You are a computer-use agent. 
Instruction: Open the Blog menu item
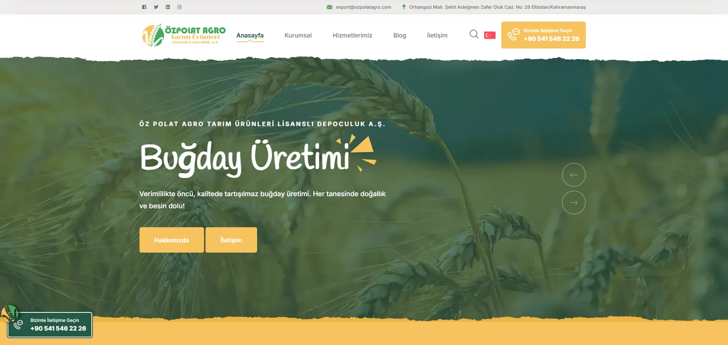click(x=400, y=35)
